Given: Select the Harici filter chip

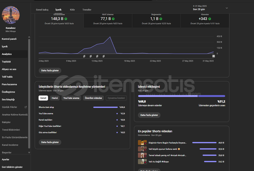Looking at the screenshot, I should point(55,98).
